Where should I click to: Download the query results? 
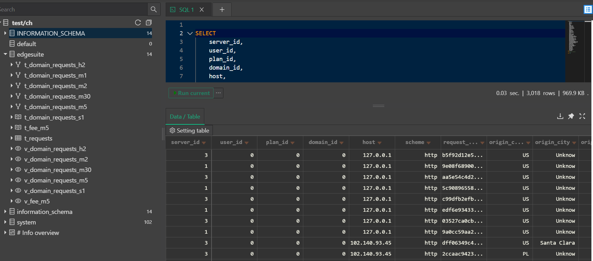pos(560,116)
